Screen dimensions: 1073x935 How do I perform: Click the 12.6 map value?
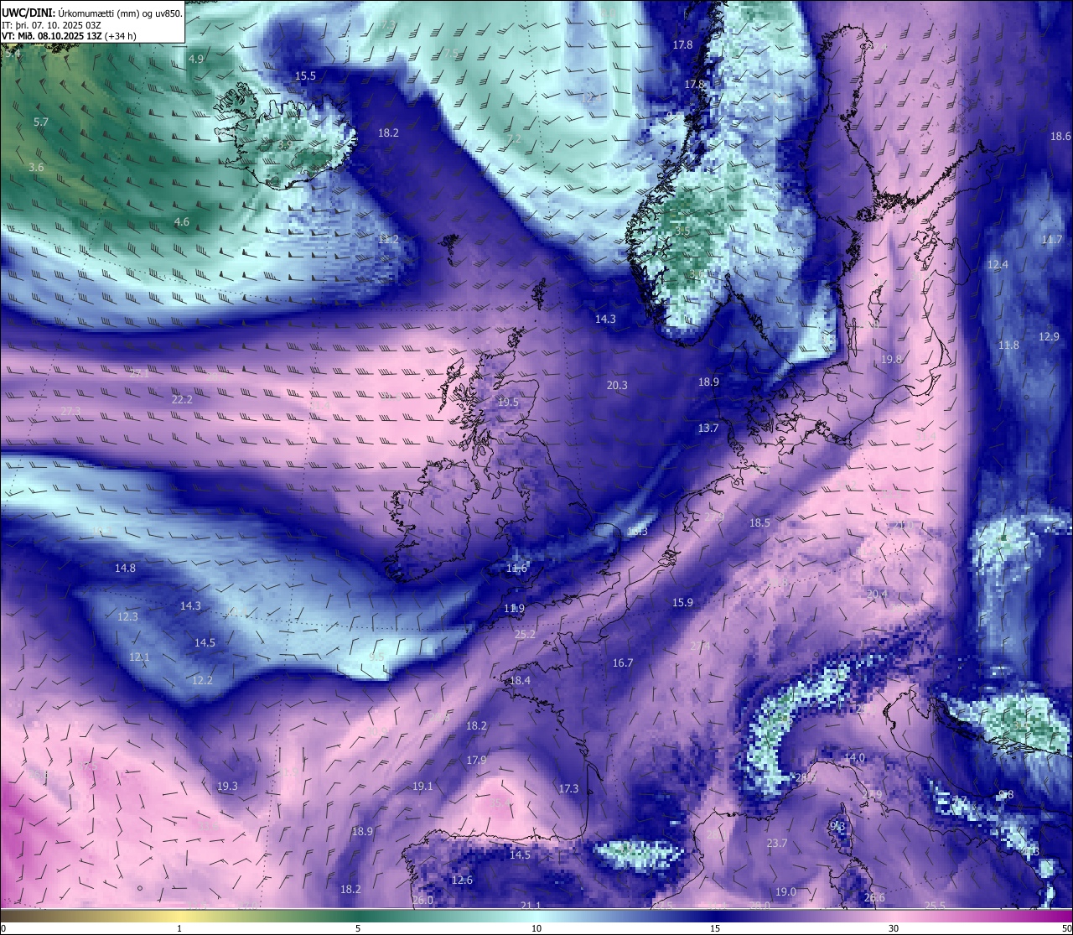coord(462,880)
